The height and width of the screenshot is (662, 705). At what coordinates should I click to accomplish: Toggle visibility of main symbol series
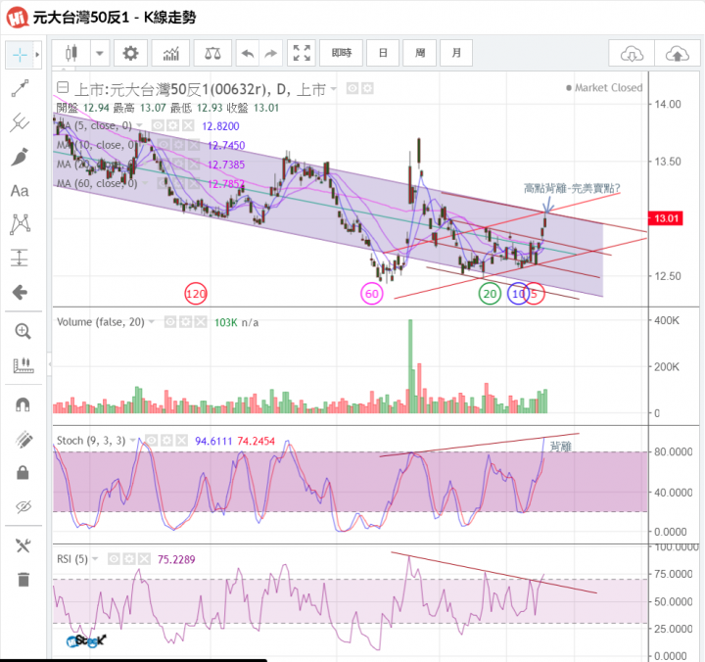click(x=352, y=88)
